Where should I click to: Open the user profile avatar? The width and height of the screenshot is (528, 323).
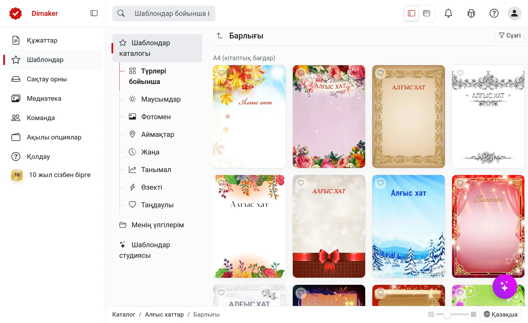514,13
